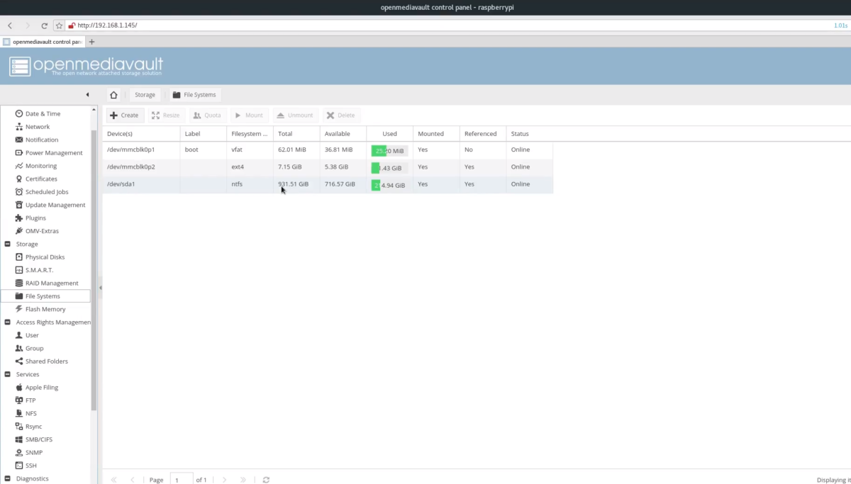
Task: Open Group management
Action: coord(34,349)
